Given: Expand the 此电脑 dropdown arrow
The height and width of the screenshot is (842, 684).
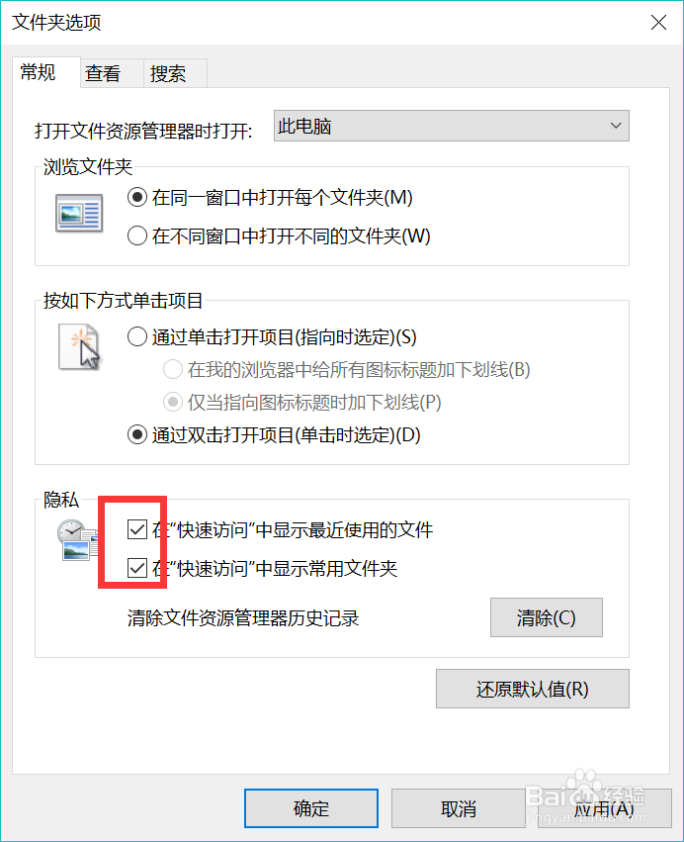Looking at the screenshot, I should pyautogui.click(x=616, y=126).
